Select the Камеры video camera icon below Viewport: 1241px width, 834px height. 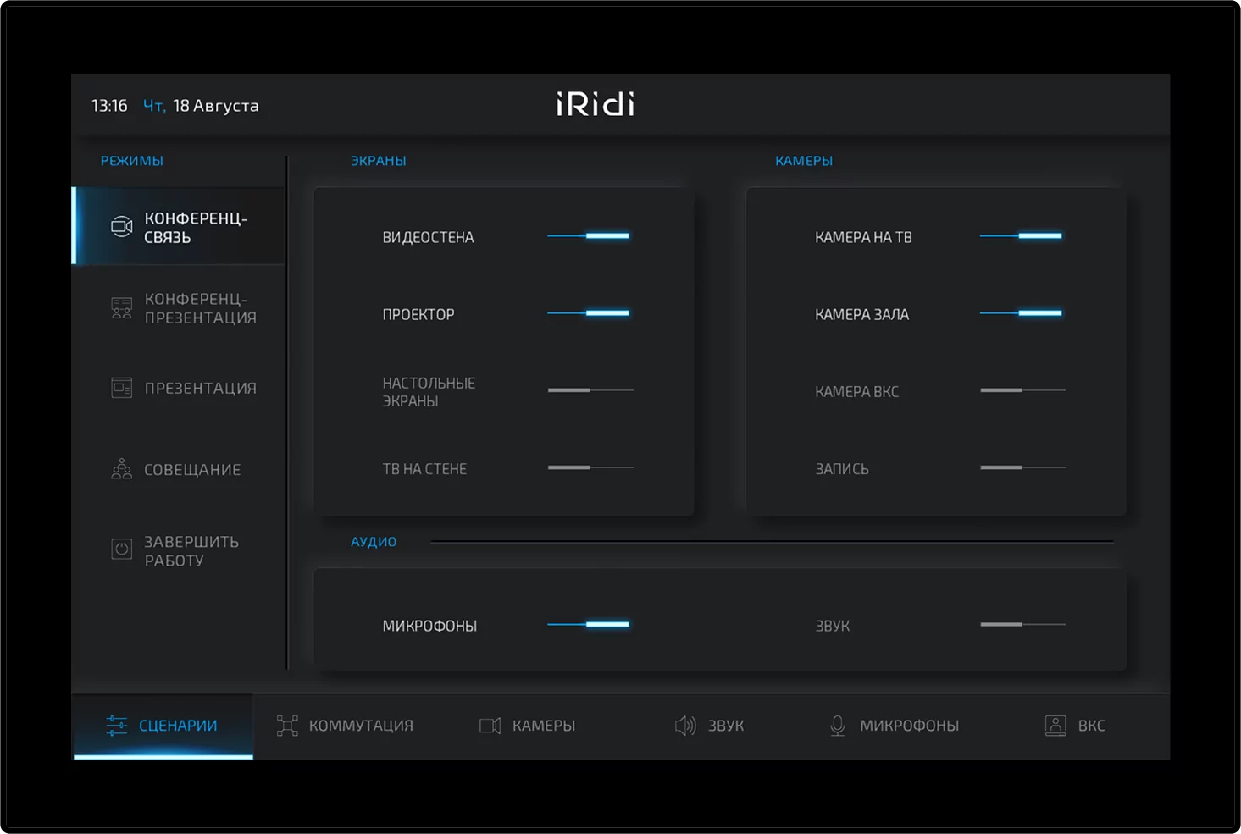point(489,726)
